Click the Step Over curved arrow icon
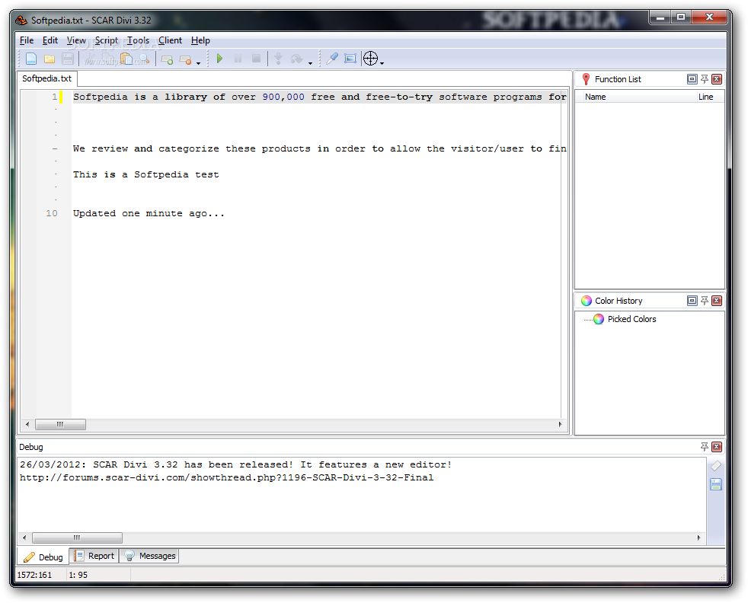The width and height of the screenshot is (748, 603). 297,59
